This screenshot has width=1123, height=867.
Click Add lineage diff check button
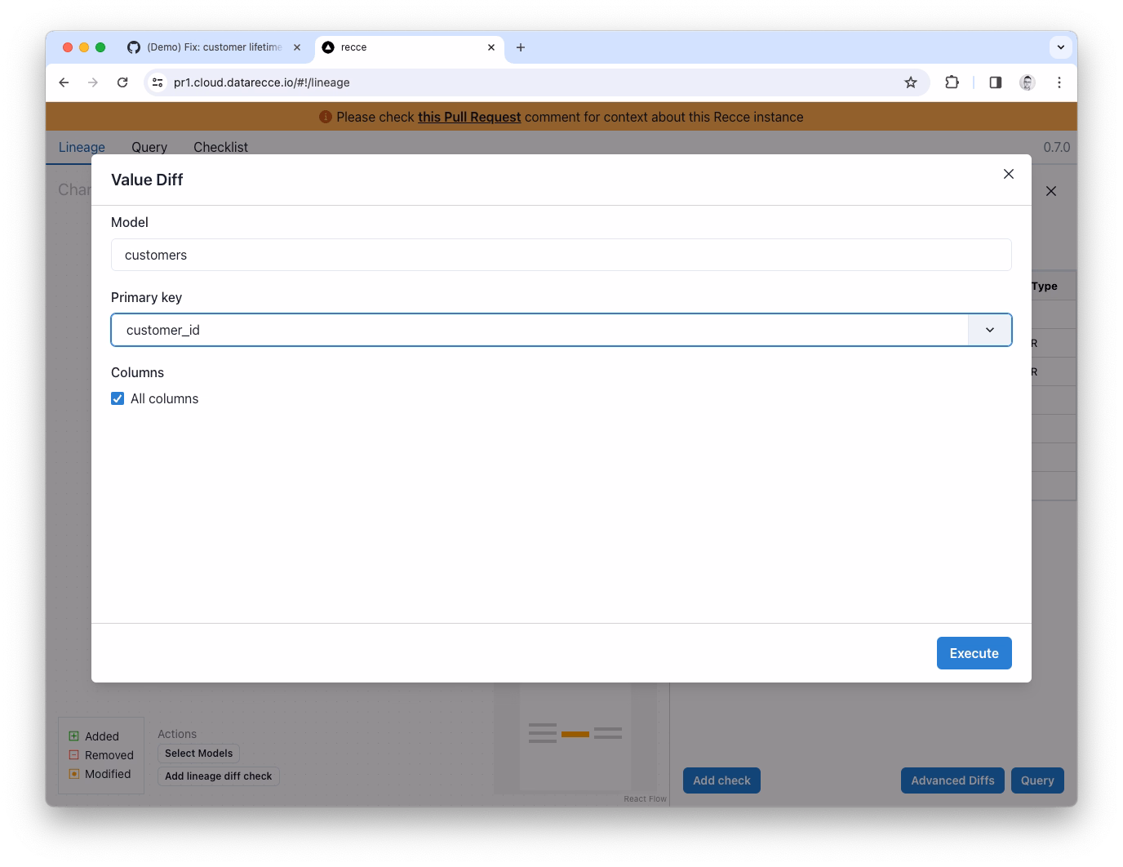(218, 776)
